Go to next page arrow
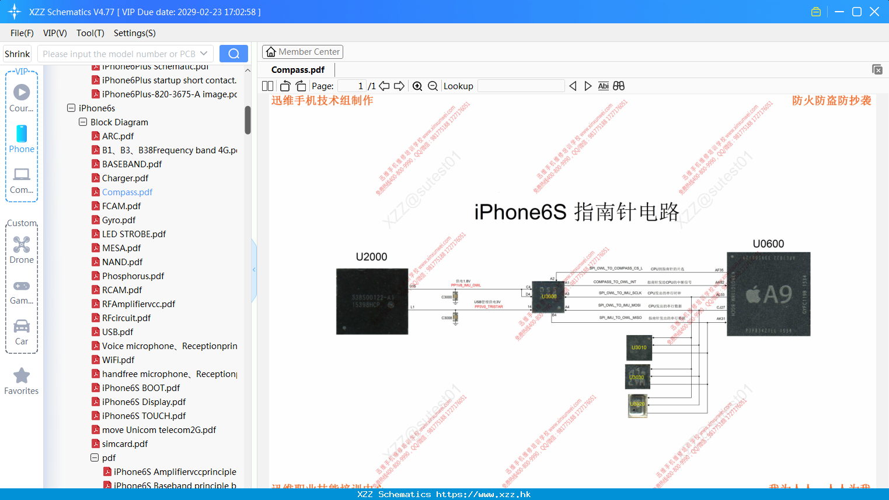The width and height of the screenshot is (889, 500). 399,86
